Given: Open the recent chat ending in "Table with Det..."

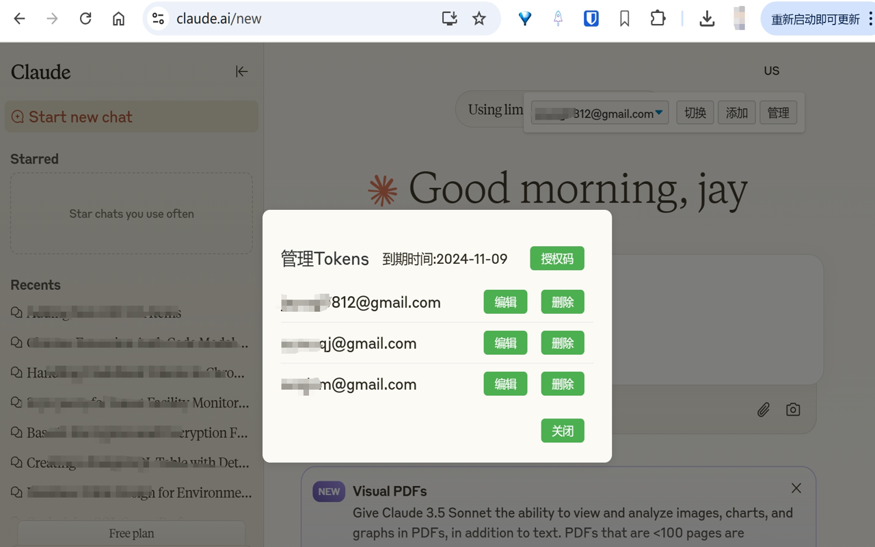Looking at the screenshot, I should click(x=131, y=463).
